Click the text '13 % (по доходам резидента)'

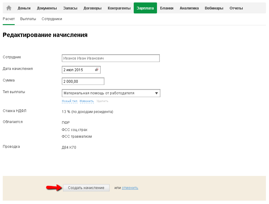[x=88, y=112]
